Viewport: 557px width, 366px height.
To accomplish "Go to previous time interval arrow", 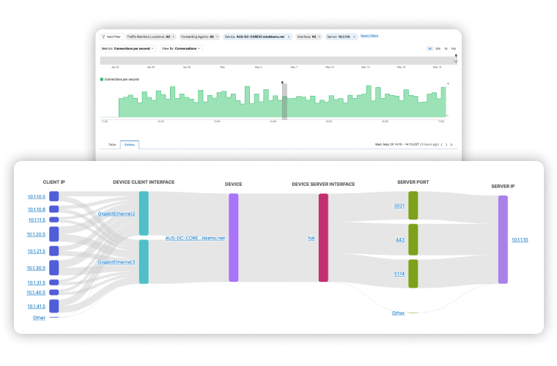I will coord(441,145).
